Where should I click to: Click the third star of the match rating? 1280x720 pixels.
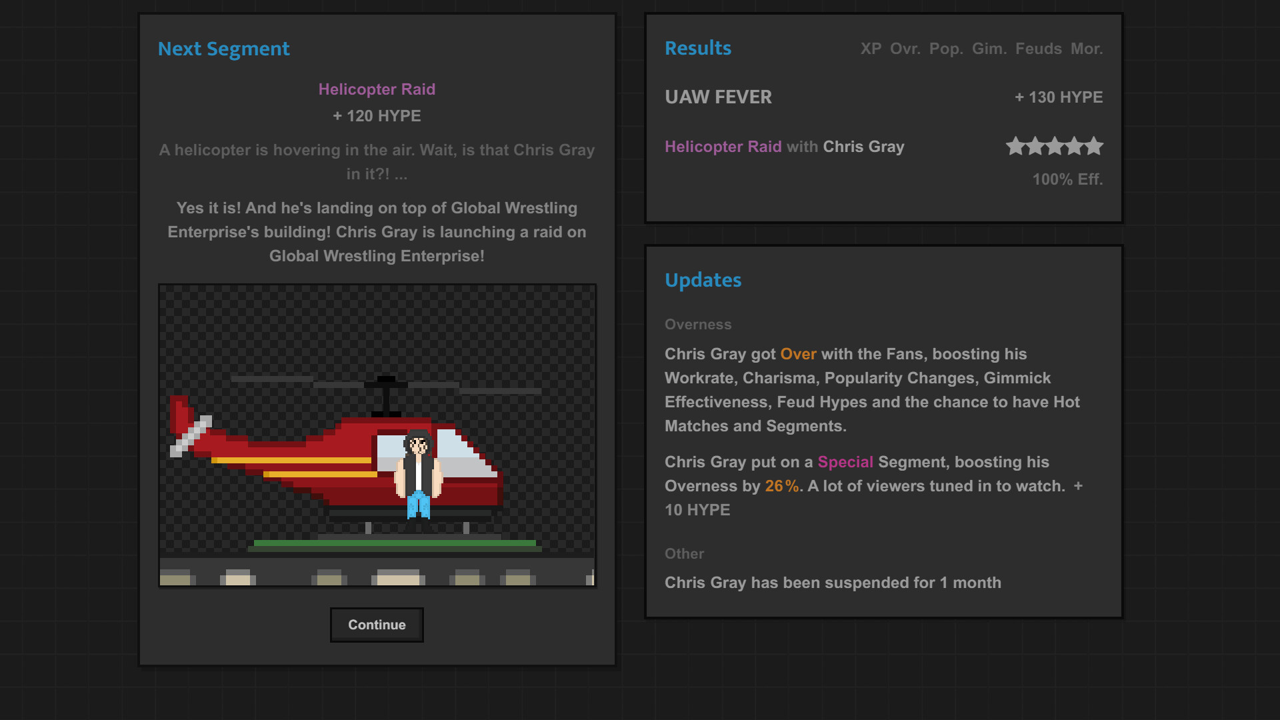[1055, 146]
